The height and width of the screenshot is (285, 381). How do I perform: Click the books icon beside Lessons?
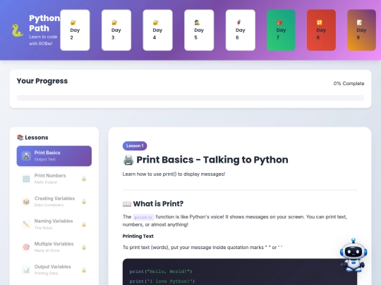click(20, 137)
